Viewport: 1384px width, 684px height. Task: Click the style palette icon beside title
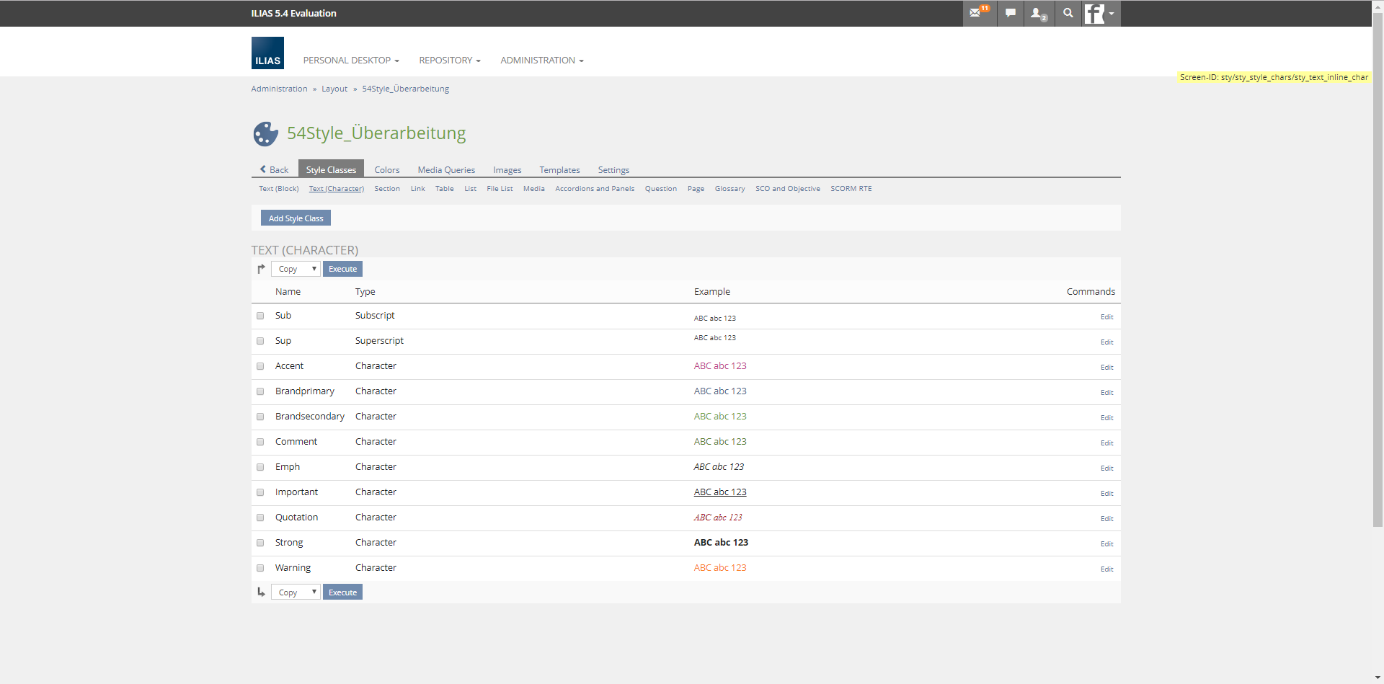coord(265,133)
